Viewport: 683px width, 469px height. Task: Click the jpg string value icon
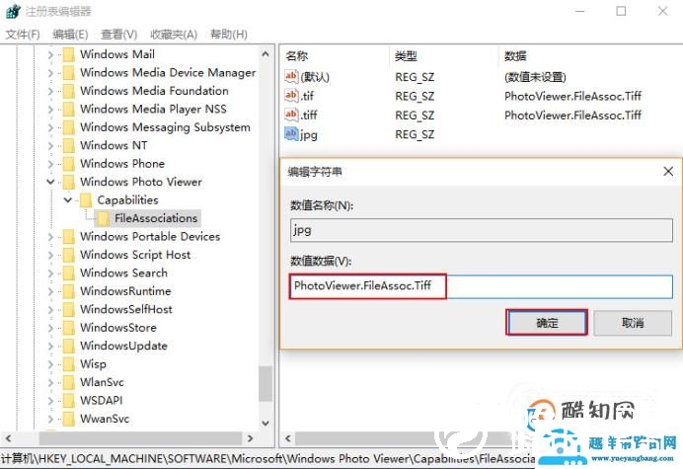[291, 134]
